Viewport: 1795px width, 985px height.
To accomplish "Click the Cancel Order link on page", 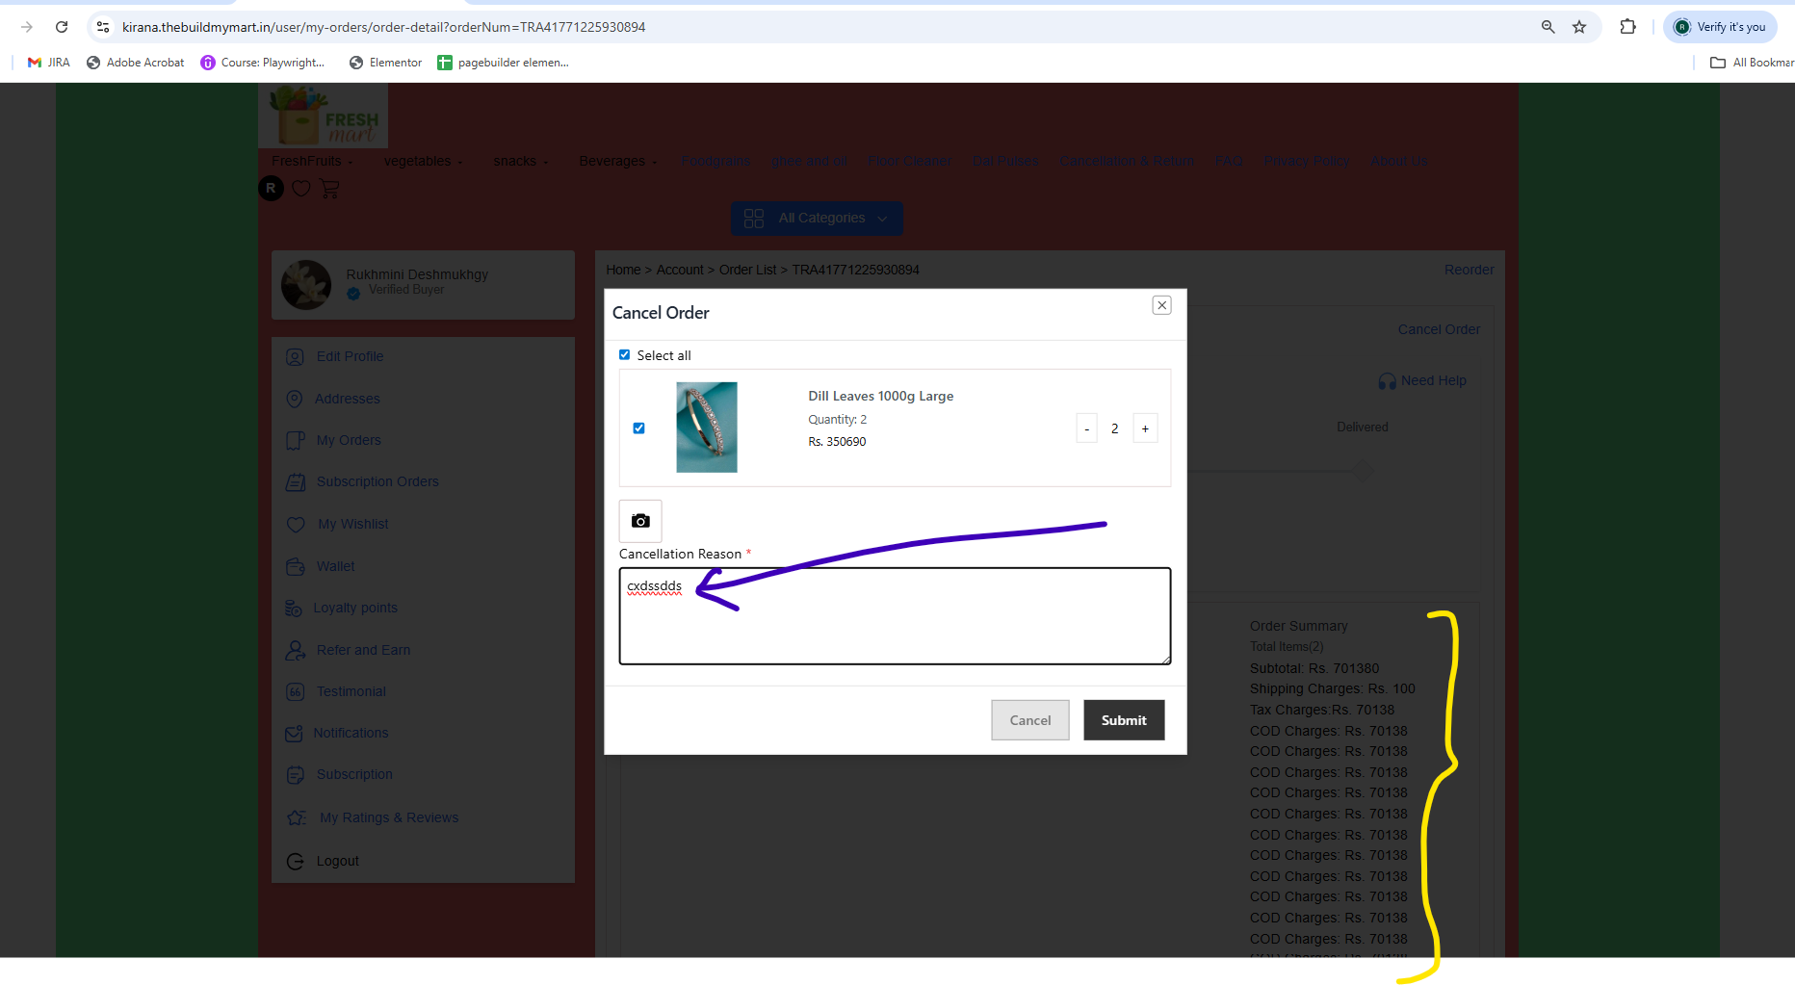I will click(1439, 329).
